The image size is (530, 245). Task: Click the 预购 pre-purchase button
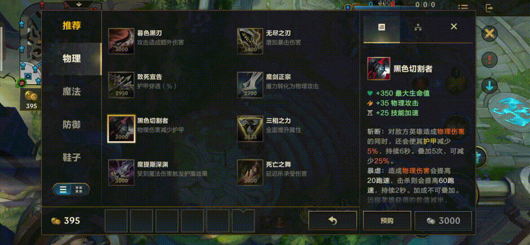387,221
